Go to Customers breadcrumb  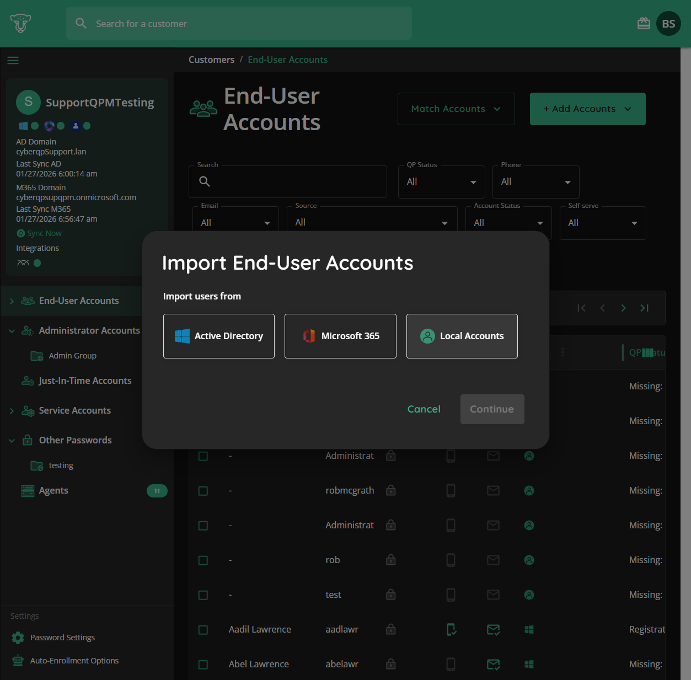tap(211, 60)
